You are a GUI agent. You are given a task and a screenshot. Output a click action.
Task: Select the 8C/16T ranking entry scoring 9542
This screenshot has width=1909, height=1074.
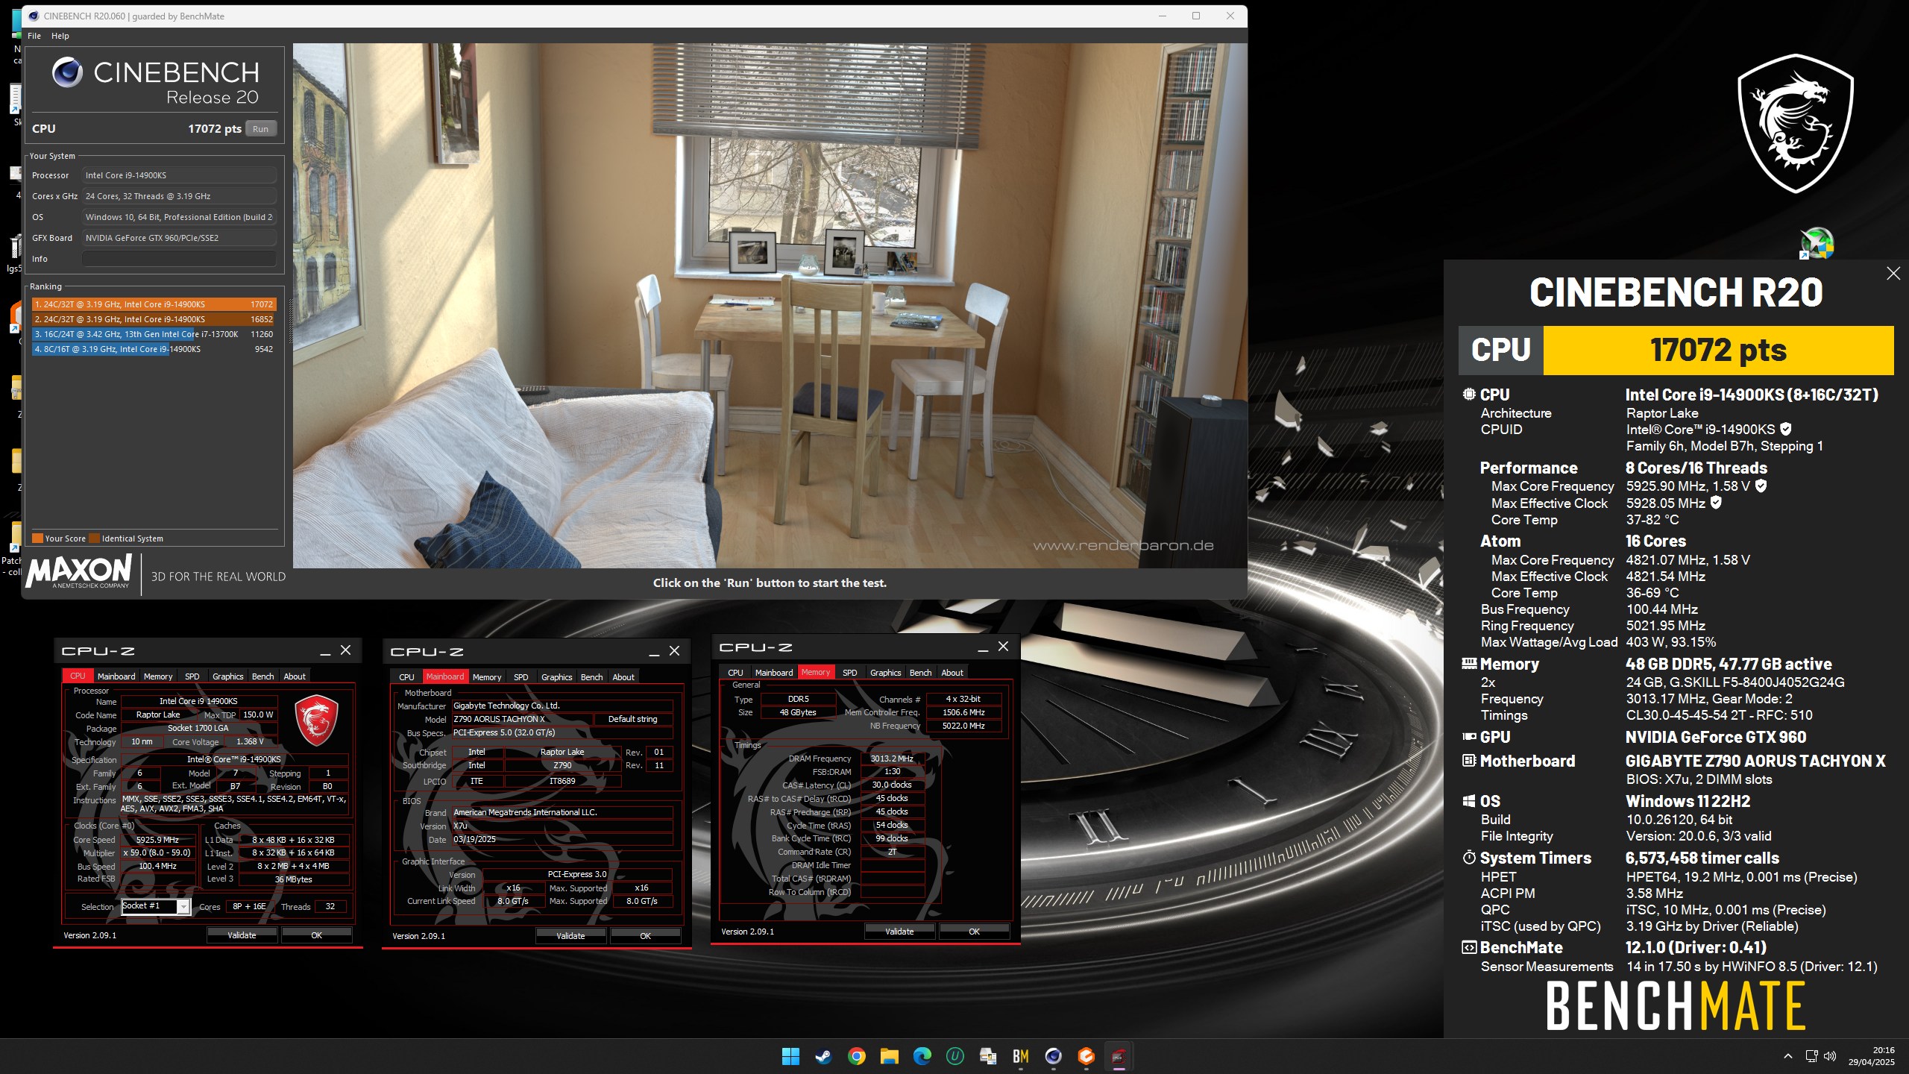click(x=154, y=349)
